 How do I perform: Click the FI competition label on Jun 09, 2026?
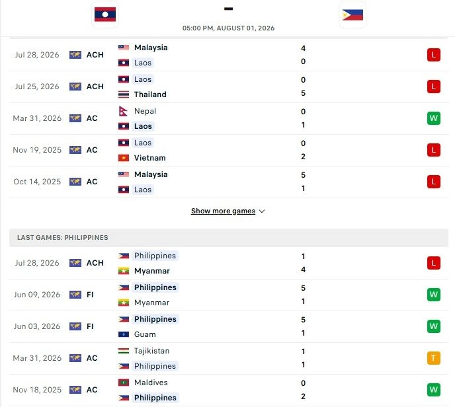90,295
